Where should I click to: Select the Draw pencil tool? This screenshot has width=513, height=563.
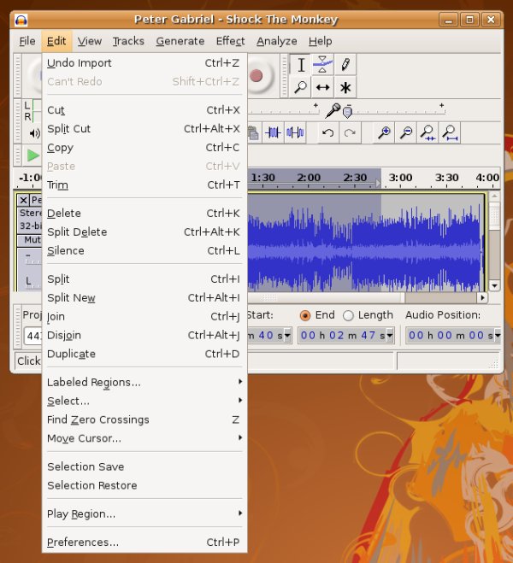(x=345, y=65)
